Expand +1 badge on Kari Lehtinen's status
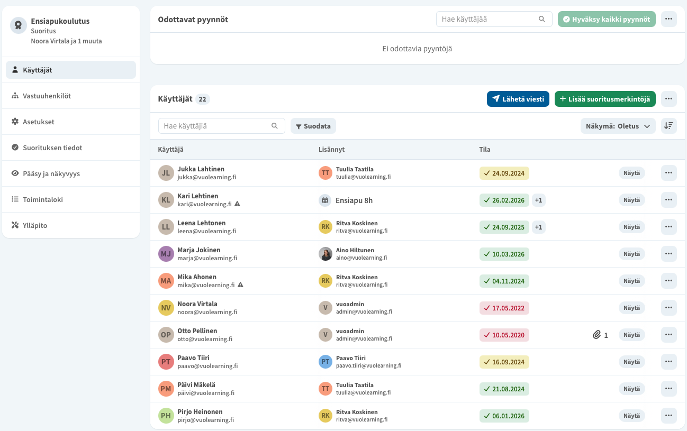This screenshot has width=687, height=431. pyautogui.click(x=538, y=200)
